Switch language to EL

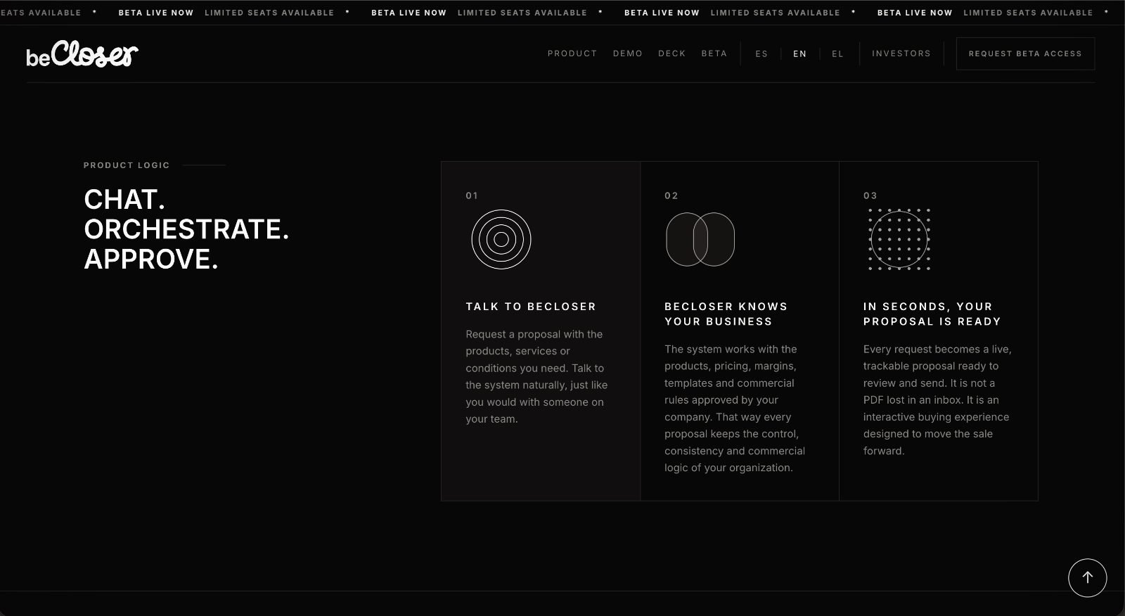click(837, 53)
